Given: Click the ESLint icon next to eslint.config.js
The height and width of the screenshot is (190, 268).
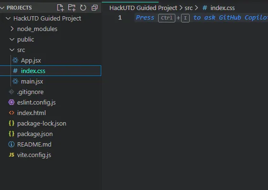Looking at the screenshot, I should (11, 102).
